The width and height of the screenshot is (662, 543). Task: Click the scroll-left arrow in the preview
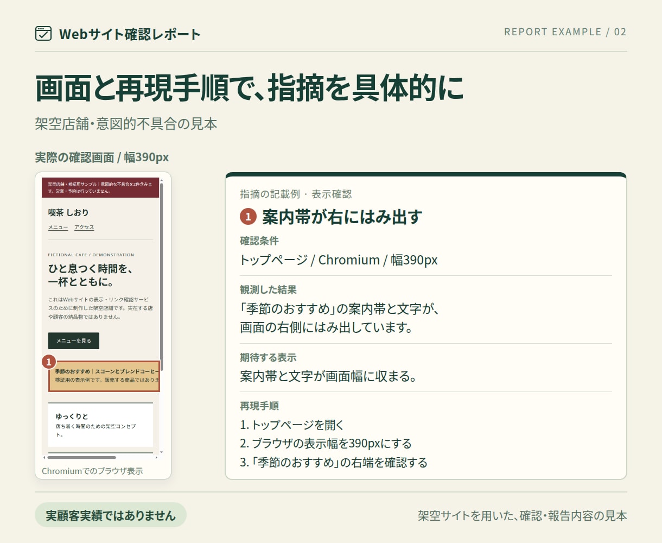tap(44, 458)
